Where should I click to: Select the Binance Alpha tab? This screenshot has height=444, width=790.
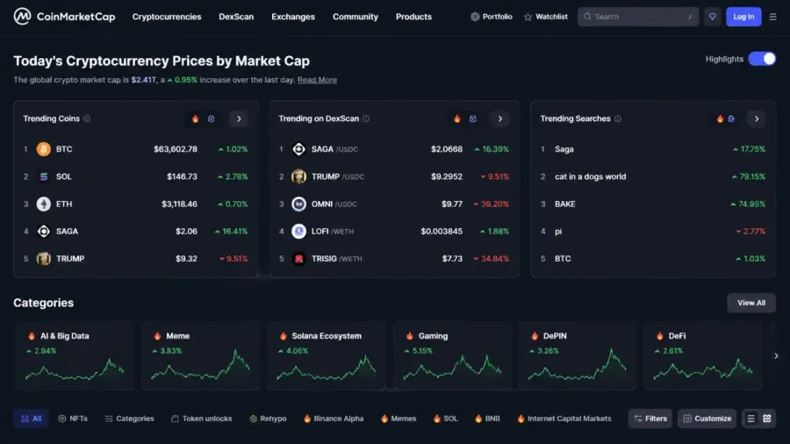coord(334,419)
